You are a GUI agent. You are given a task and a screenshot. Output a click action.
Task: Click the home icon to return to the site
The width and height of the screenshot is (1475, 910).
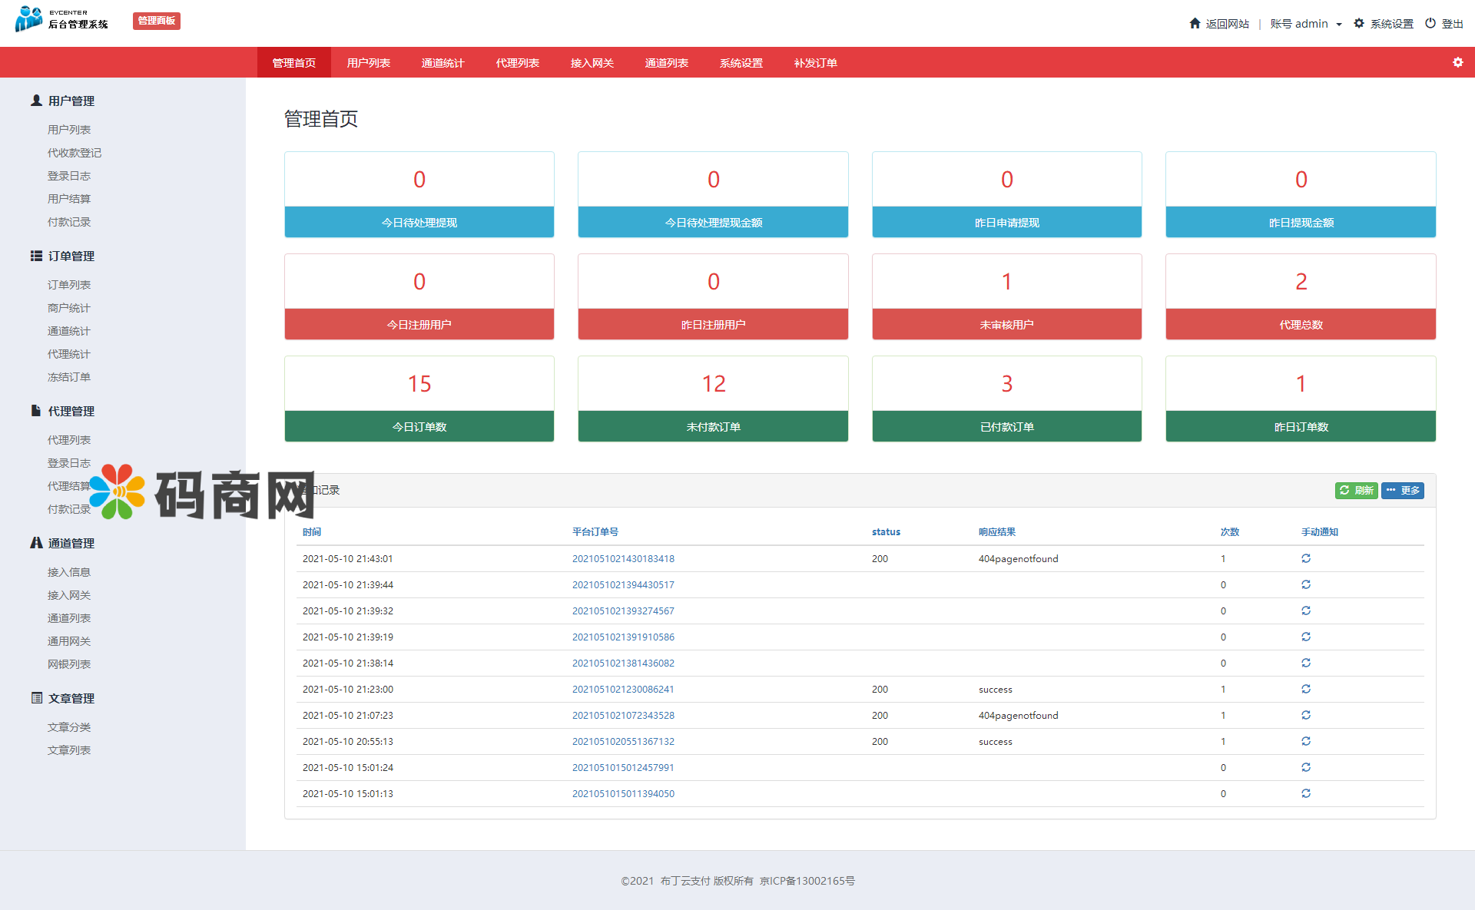(1195, 23)
